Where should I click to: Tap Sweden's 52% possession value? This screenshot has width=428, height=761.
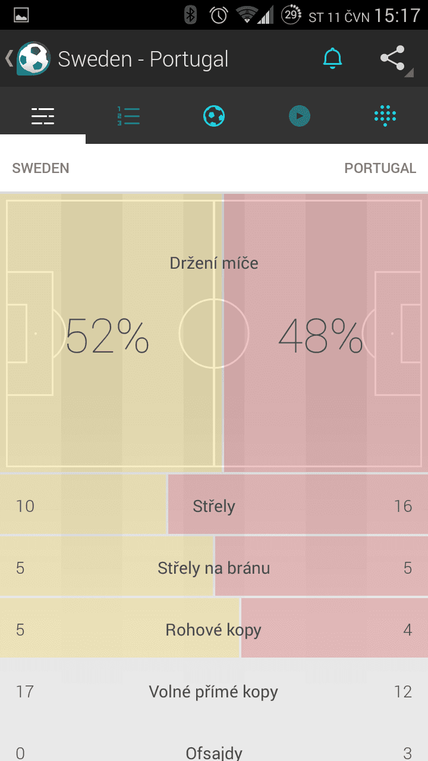pyautogui.click(x=107, y=336)
